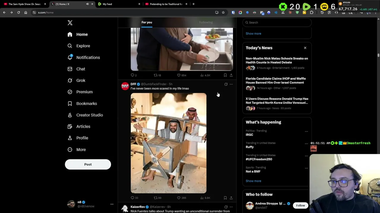Open Grok in the sidebar

point(76,80)
